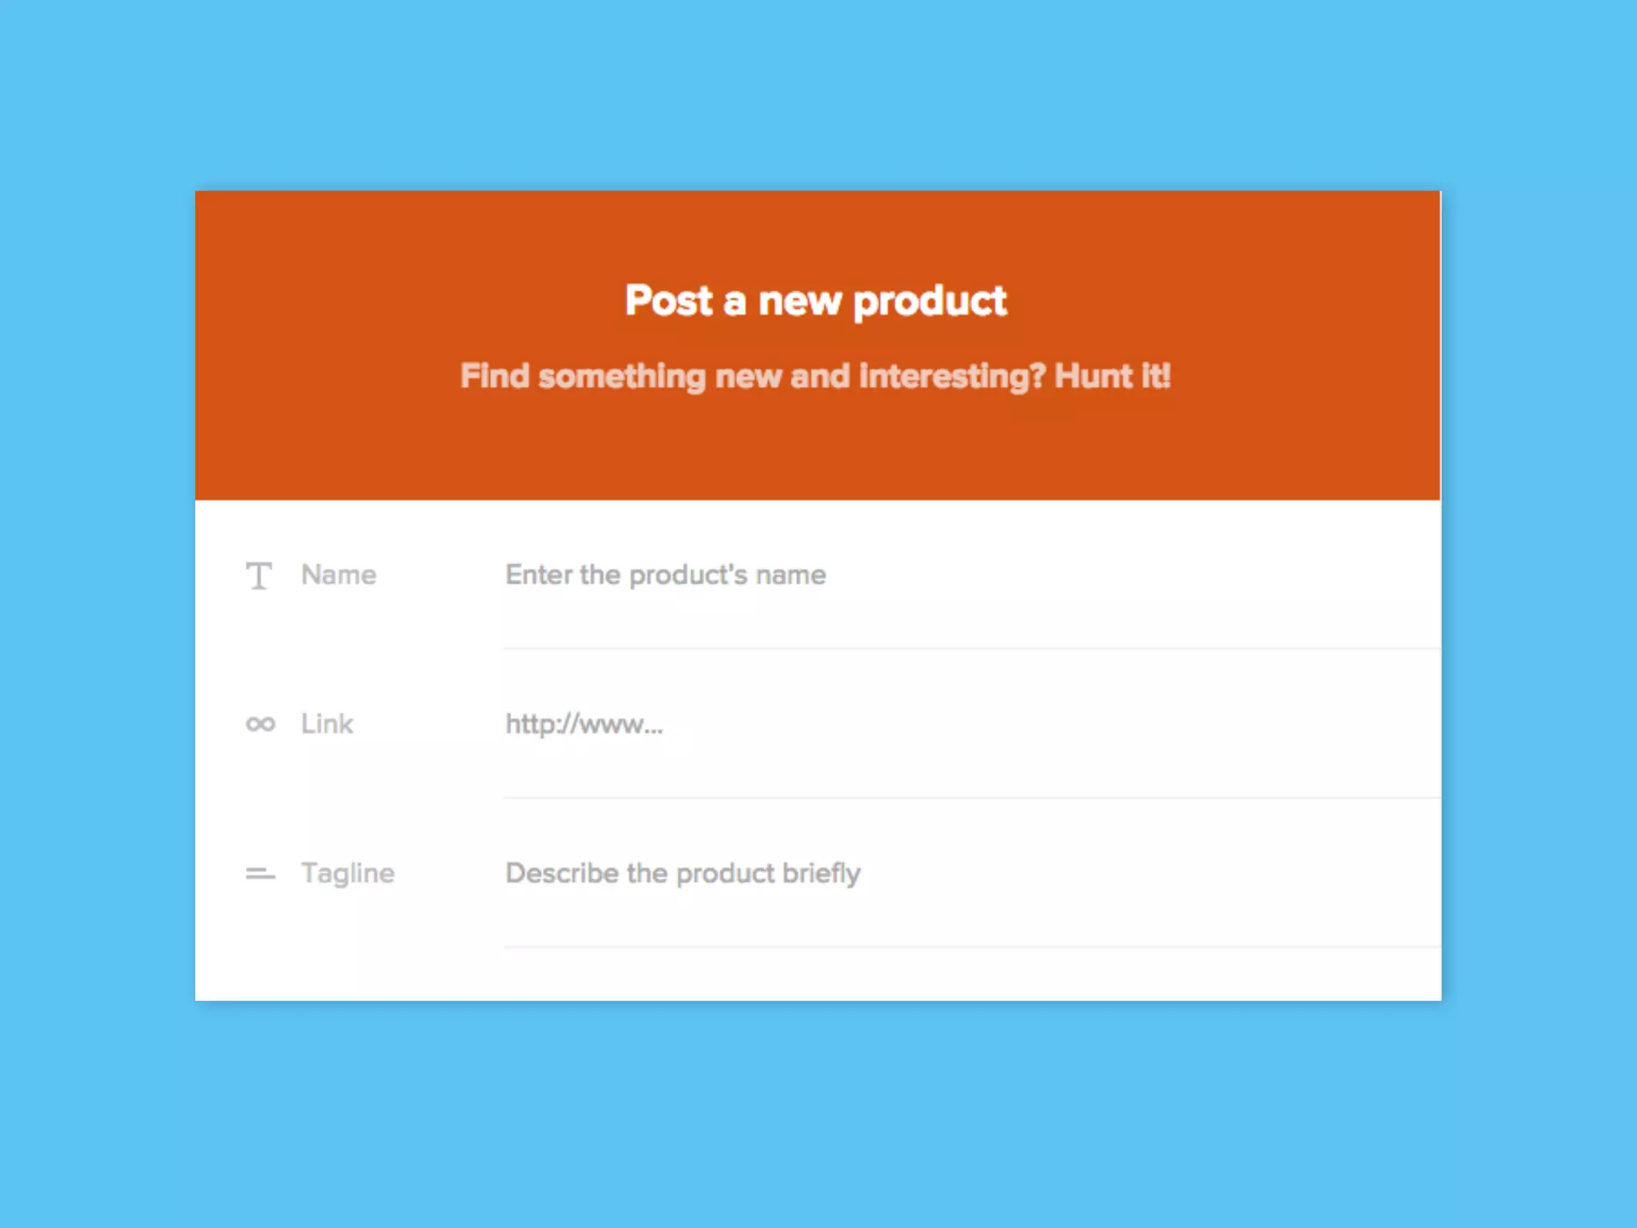Click the "http://www..." placeholder text
The height and width of the screenshot is (1228, 1637).
584,724
